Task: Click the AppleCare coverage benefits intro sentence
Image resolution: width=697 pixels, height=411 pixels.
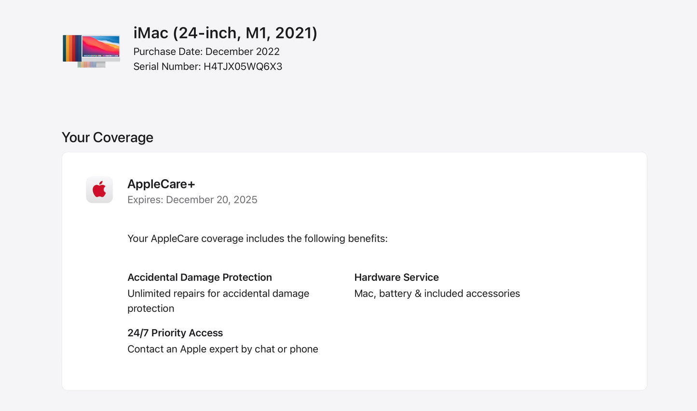Action: click(x=257, y=239)
